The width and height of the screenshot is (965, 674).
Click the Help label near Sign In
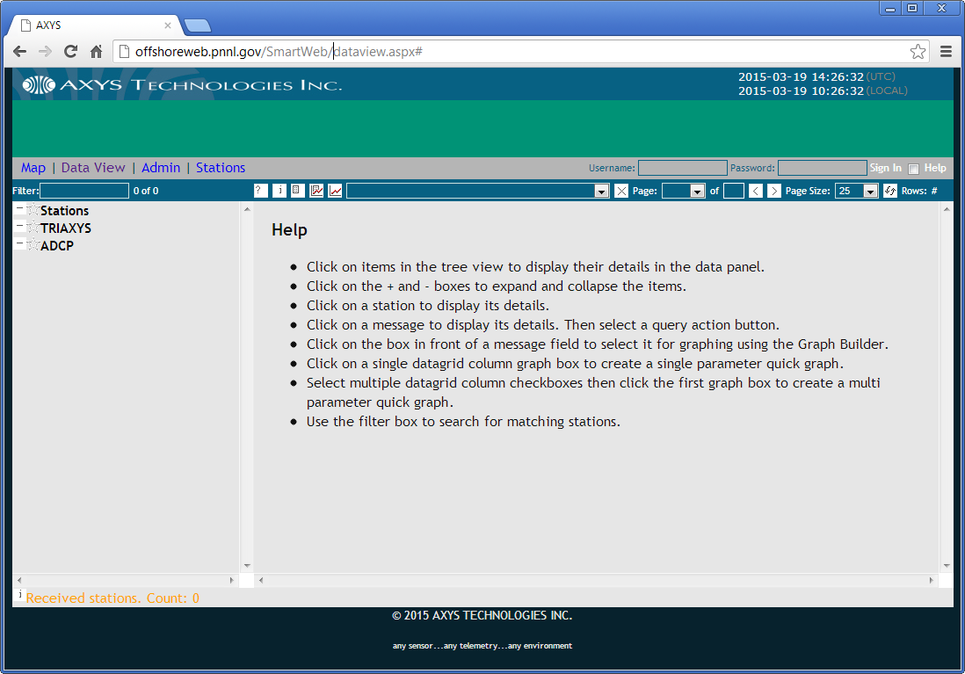pyautogui.click(x=935, y=168)
